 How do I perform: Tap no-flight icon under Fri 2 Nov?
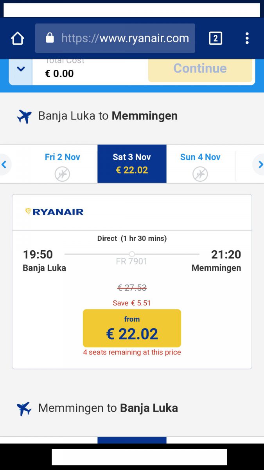point(62,174)
